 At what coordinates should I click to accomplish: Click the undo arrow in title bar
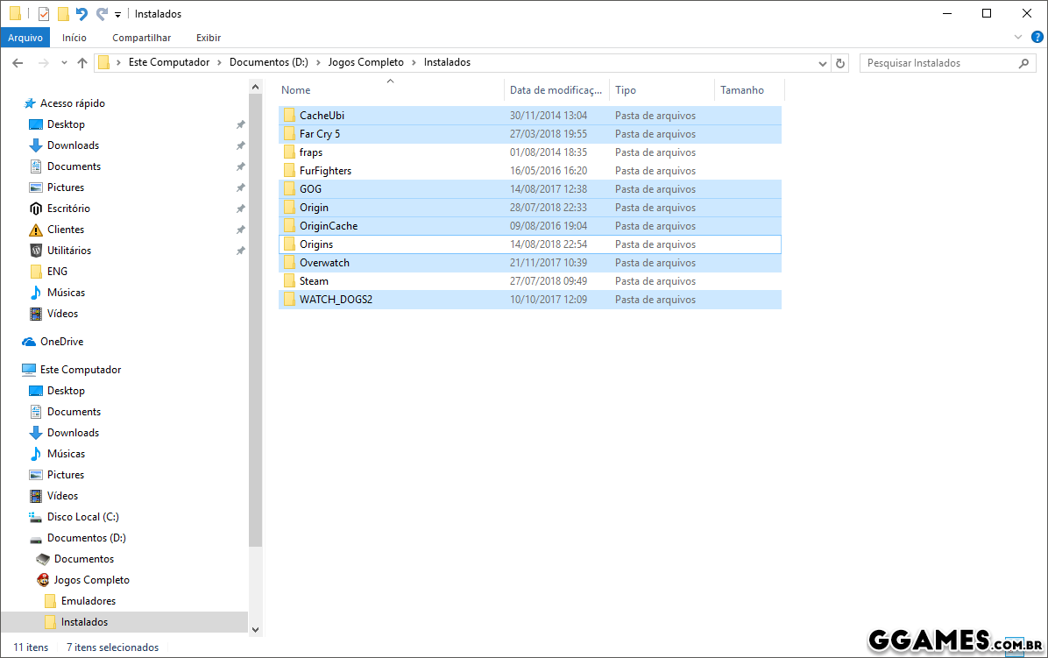(81, 13)
